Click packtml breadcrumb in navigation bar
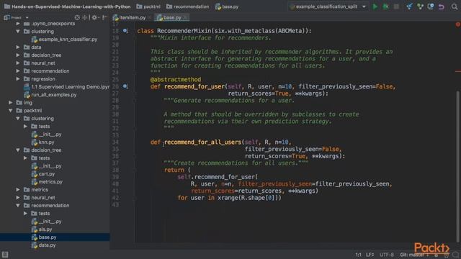Viewport: 461px width, 259px height. (148, 6)
